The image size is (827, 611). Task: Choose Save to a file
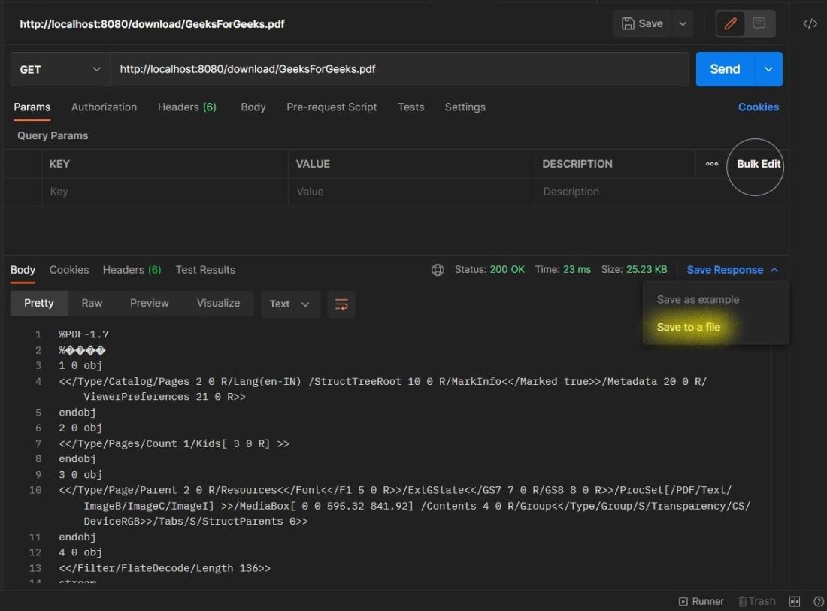[688, 328]
